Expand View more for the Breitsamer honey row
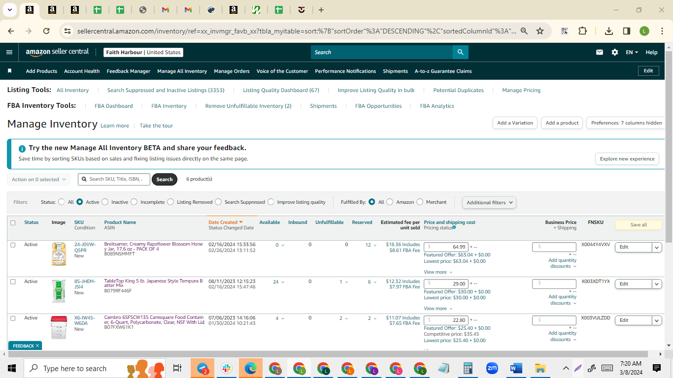This screenshot has height=378, width=673. click(x=438, y=272)
